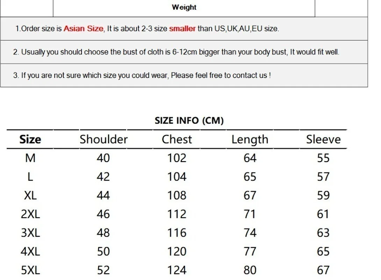Image resolution: width=381 pixels, height=280 pixels.
Task: Select the 5XL size row label
Action: 30,270
